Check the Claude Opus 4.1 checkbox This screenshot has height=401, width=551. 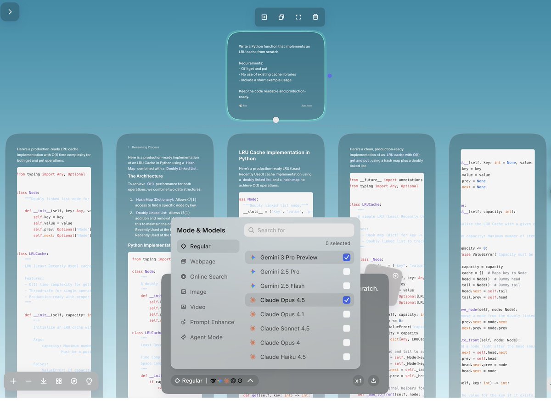(x=347, y=314)
